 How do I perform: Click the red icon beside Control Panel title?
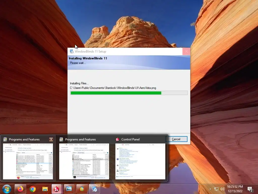(x=117, y=139)
